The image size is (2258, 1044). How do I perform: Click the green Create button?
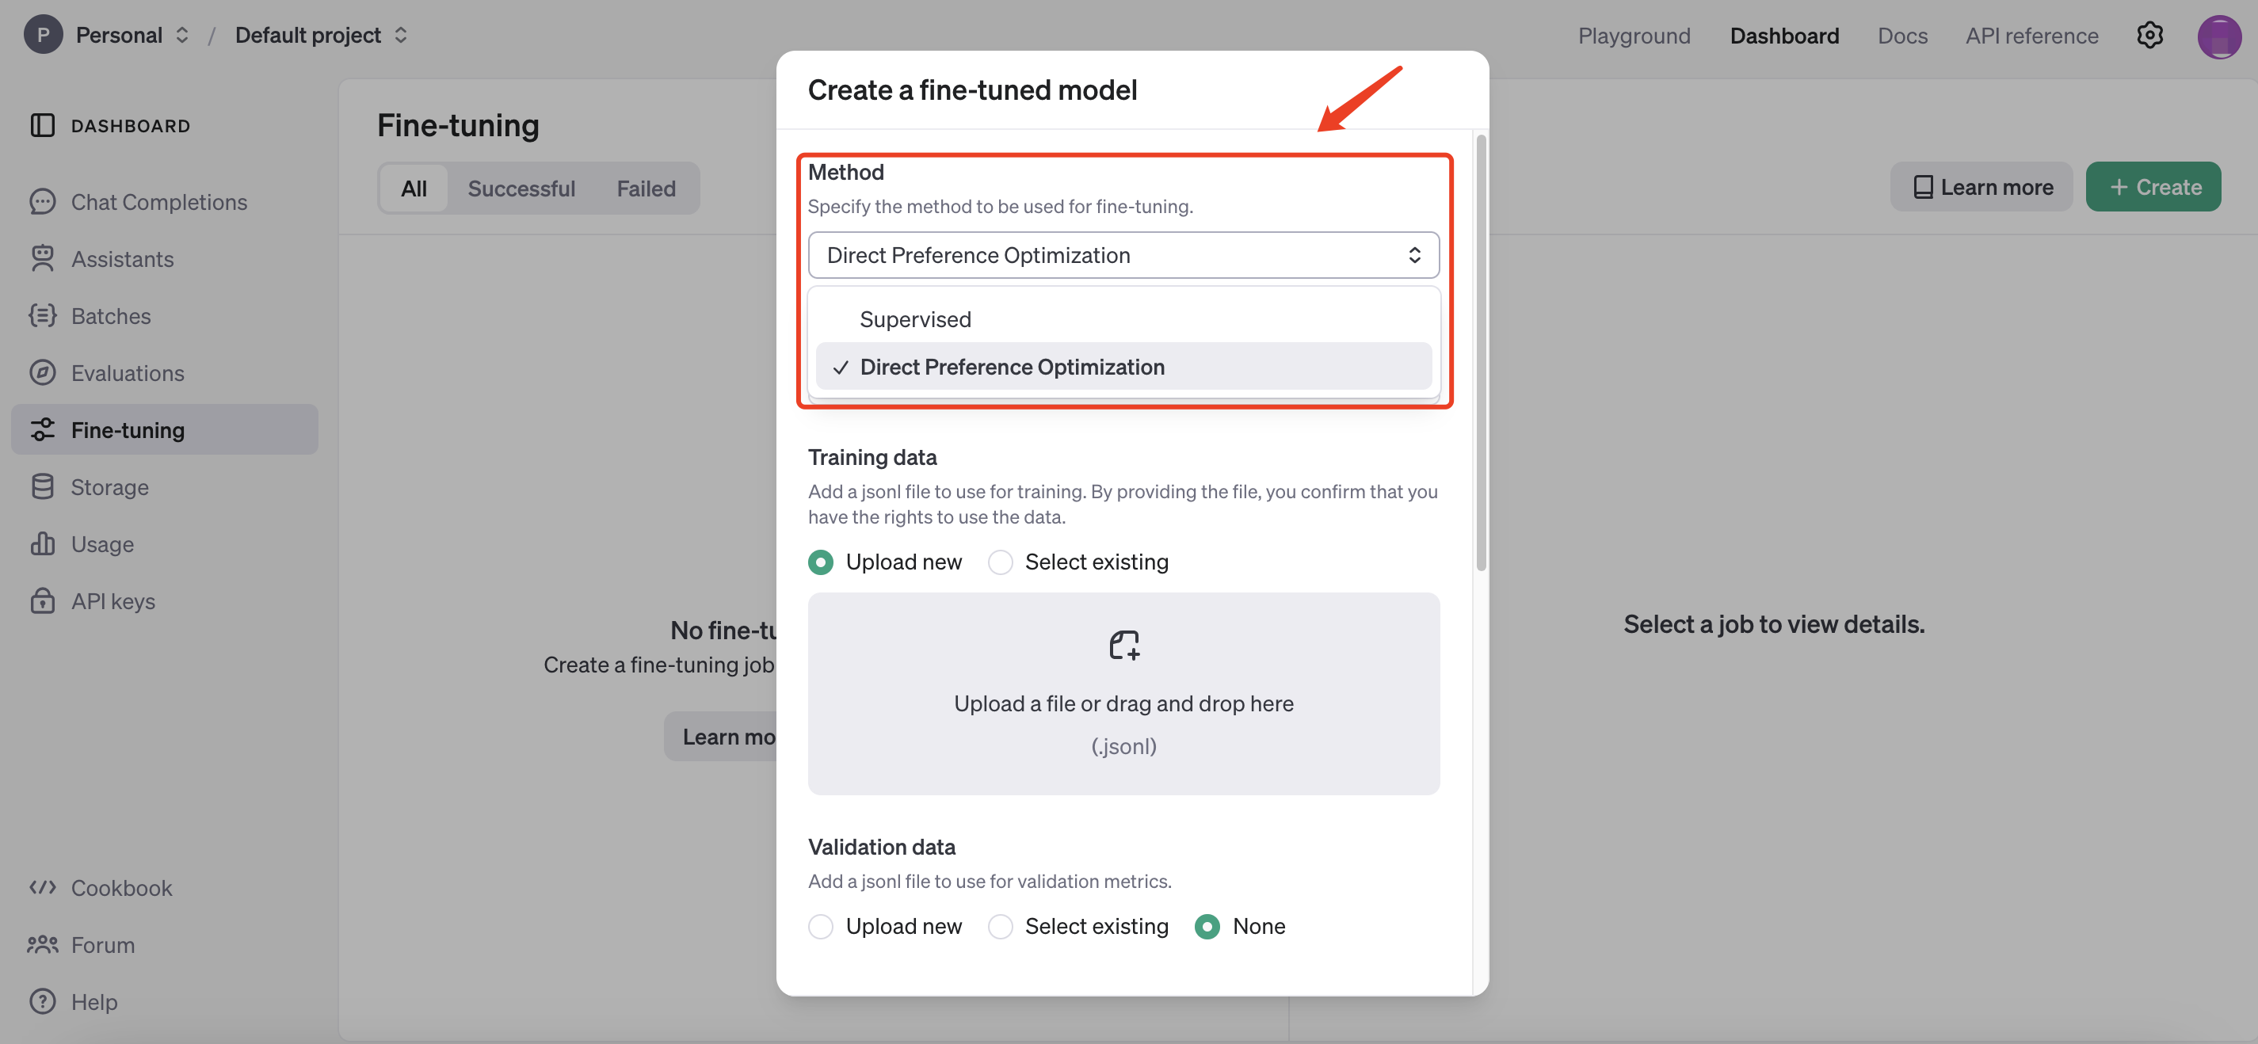click(x=2152, y=187)
